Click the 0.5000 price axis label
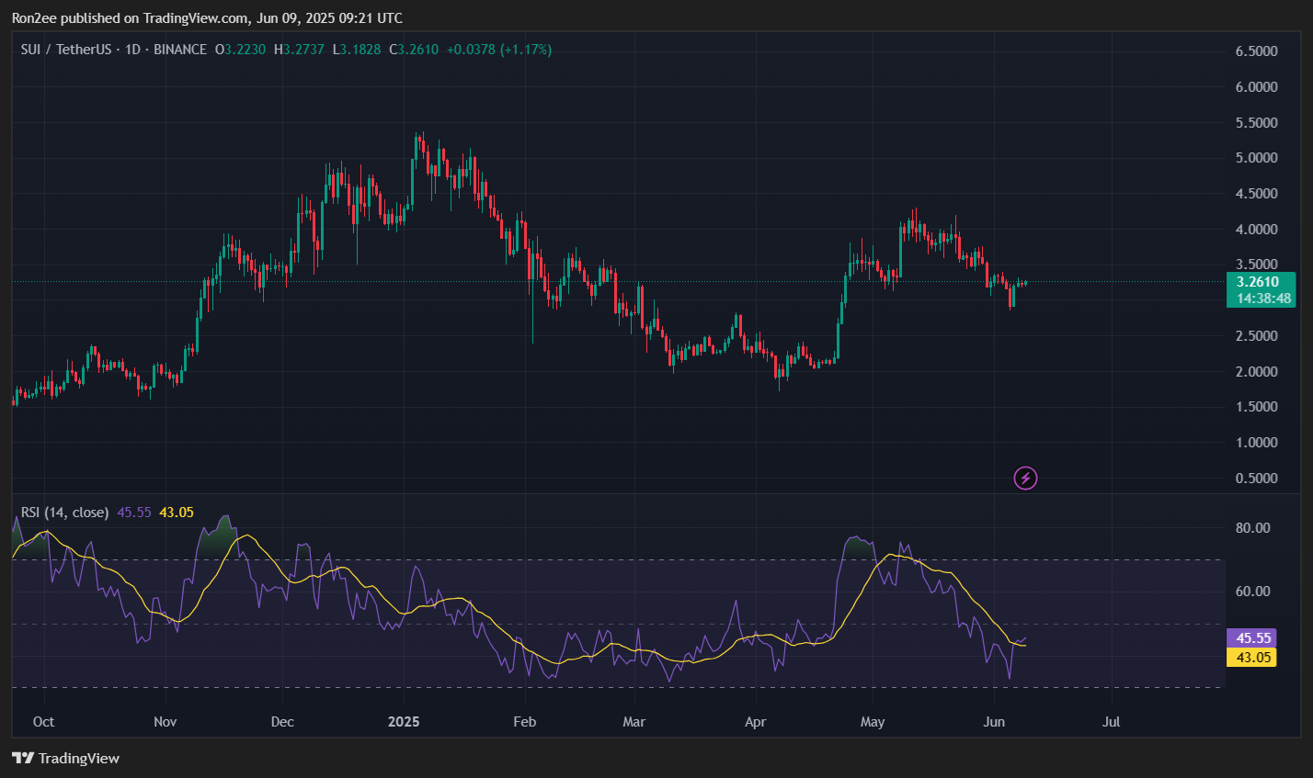The height and width of the screenshot is (778, 1313). point(1256,479)
